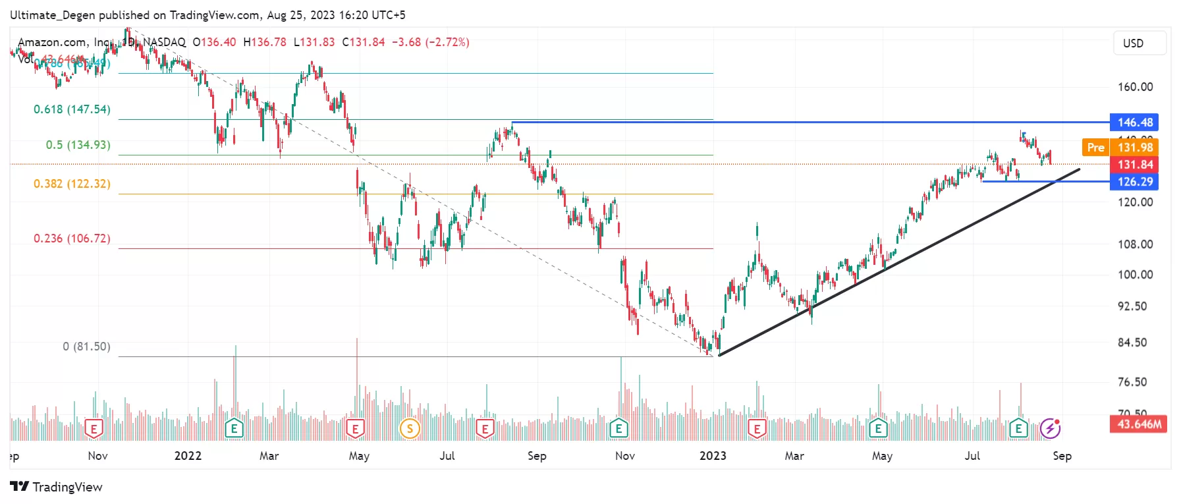Image resolution: width=1181 pixels, height=504 pixels.
Task: Click the orange stock split S marker
Action: click(410, 429)
